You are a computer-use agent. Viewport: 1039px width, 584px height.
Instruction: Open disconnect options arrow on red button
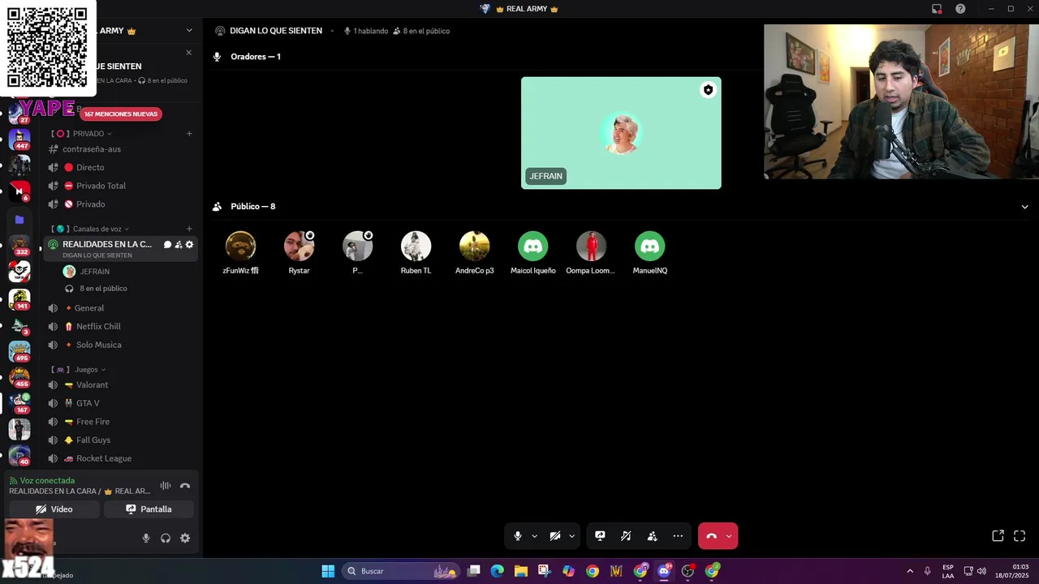coord(729,536)
